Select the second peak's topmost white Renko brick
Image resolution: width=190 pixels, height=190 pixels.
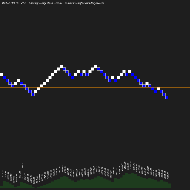point(95,66)
